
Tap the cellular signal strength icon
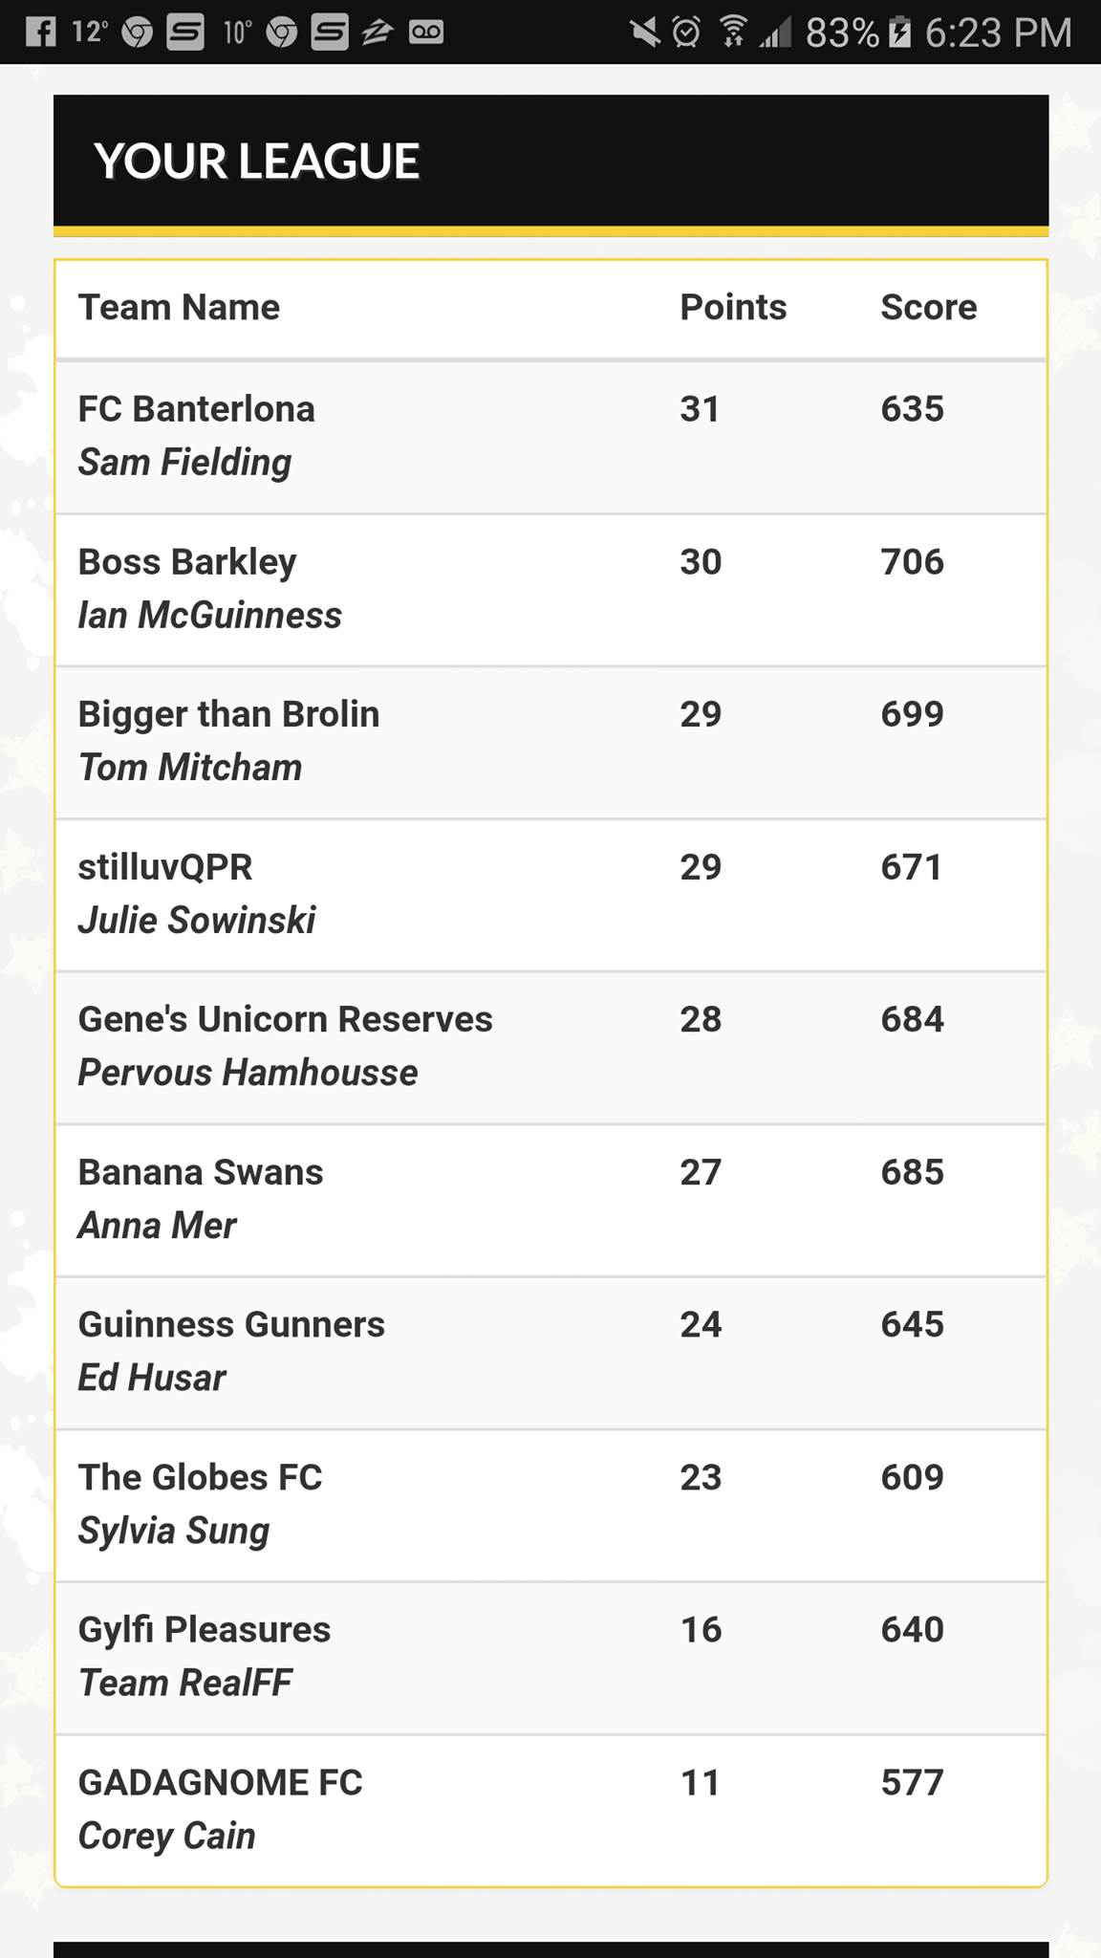tap(776, 33)
